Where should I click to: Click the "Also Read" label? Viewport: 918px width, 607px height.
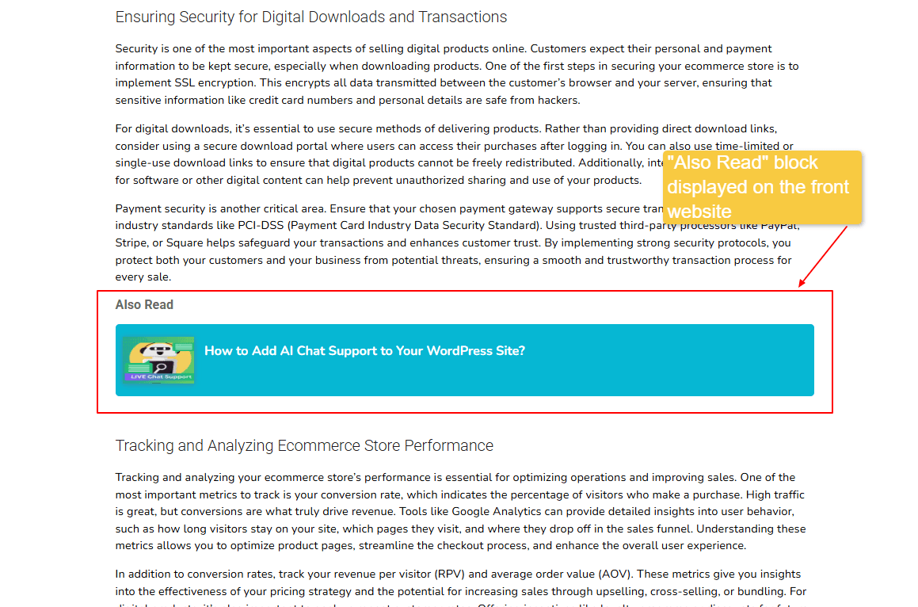coord(144,304)
